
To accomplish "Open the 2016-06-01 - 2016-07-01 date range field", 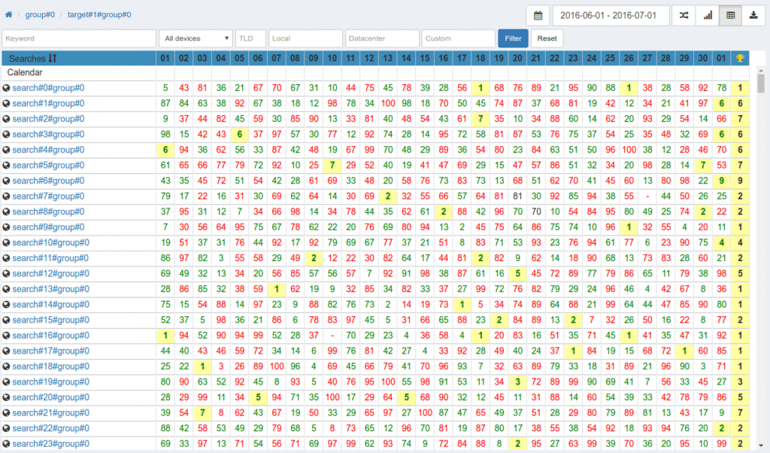I will tap(611, 15).
